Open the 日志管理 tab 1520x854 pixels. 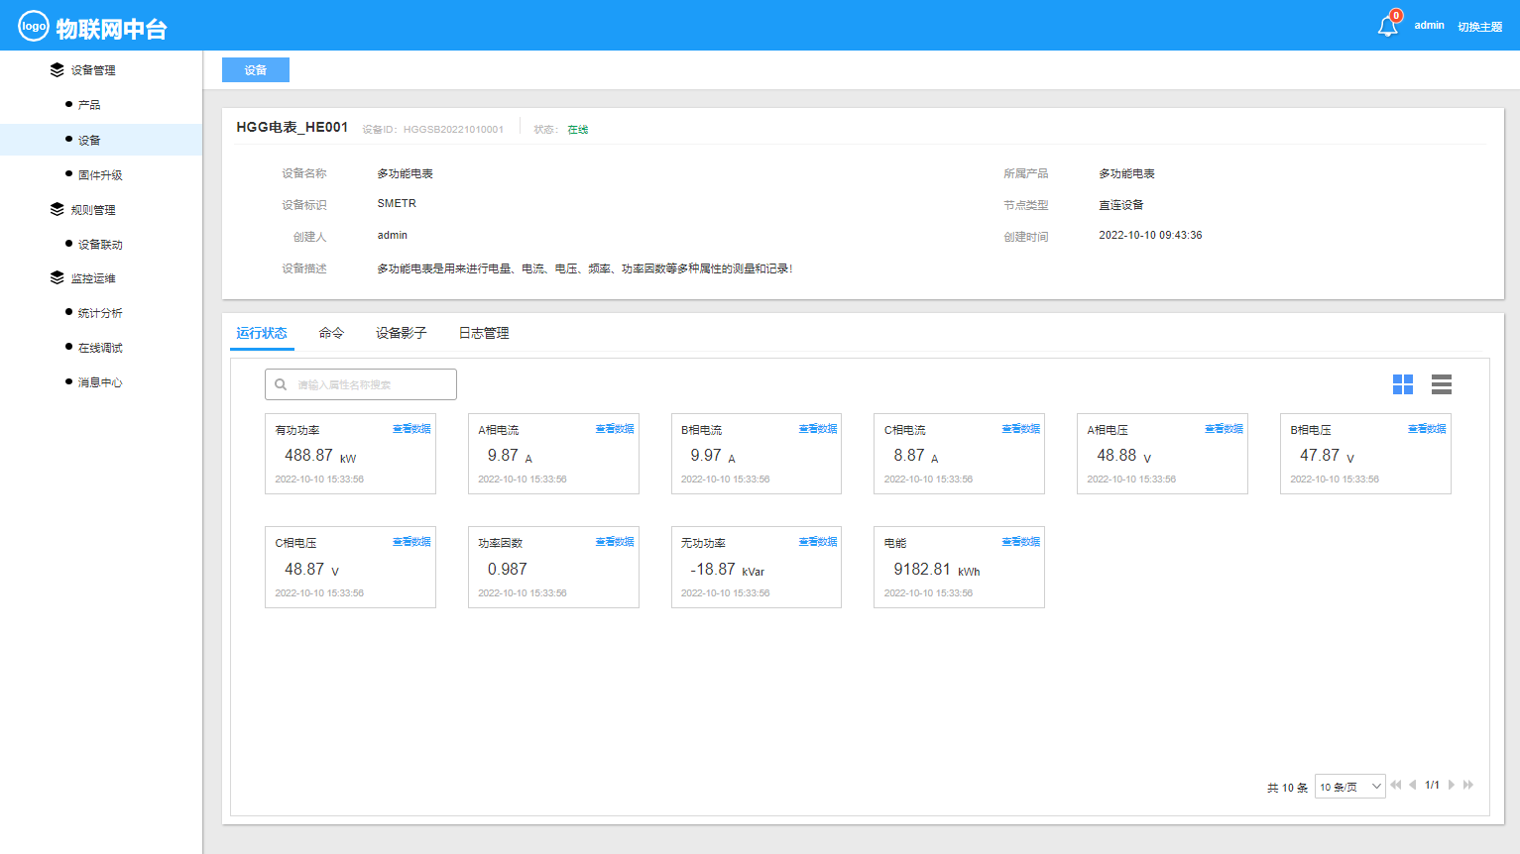484,333
